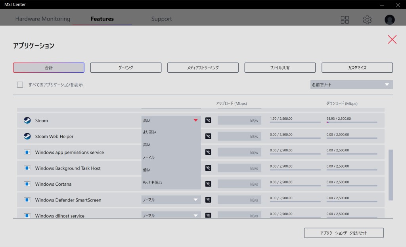The width and height of the screenshot is (406, 247).
Task: Toggle network block icon for Windows Cortana
Action: (208, 184)
